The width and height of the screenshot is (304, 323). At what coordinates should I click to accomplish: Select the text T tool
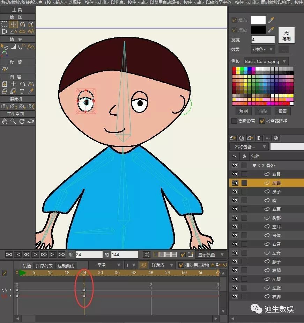[22, 91]
